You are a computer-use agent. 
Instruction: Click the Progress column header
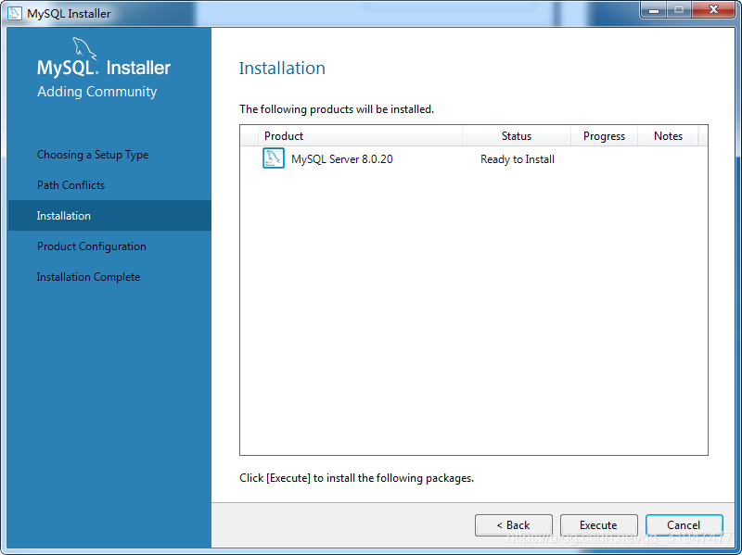pyautogui.click(x=604, y=136)
